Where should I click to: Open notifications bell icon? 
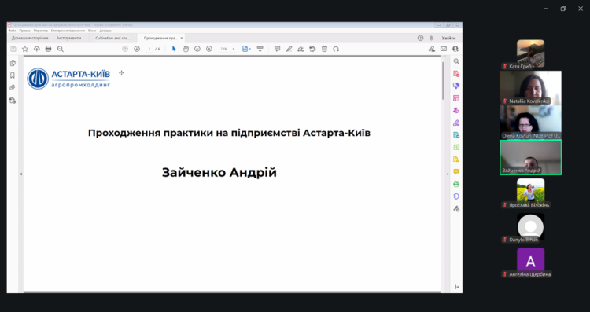point(431,38)
